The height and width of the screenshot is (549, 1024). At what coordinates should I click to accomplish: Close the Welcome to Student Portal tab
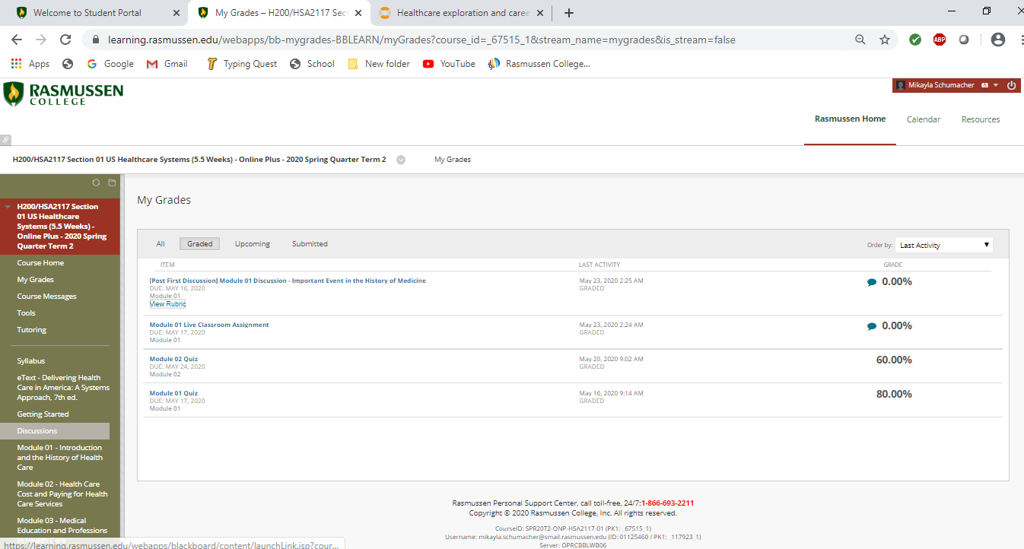(x=176, y=13)
